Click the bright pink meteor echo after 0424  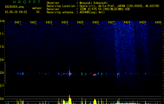click(x=69, y=74)
